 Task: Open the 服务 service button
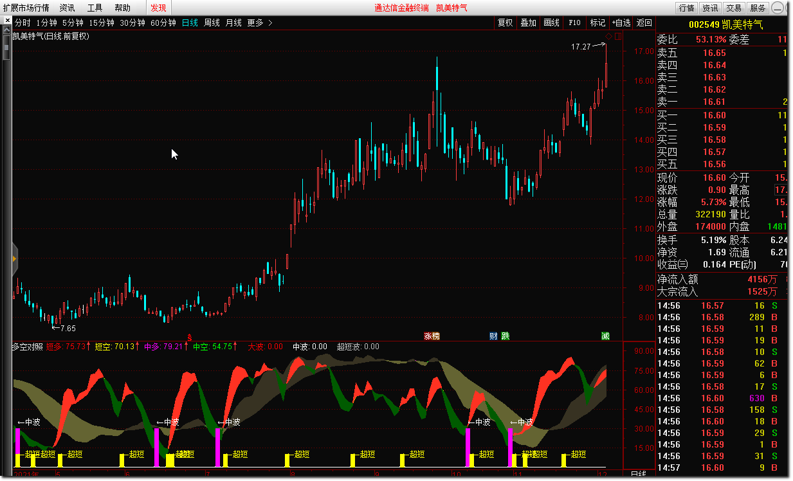pyautogui.click(x=758, y=8)
